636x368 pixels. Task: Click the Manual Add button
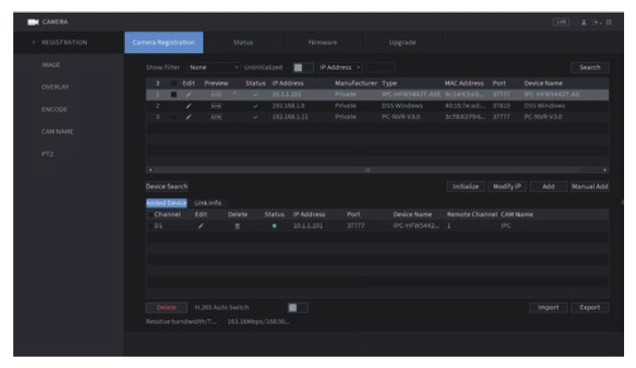590,187
